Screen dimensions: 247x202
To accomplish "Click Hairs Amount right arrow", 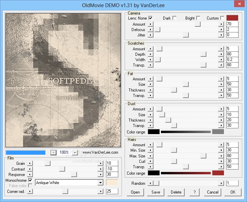I will pyautogui.click(x=221, y=145).
